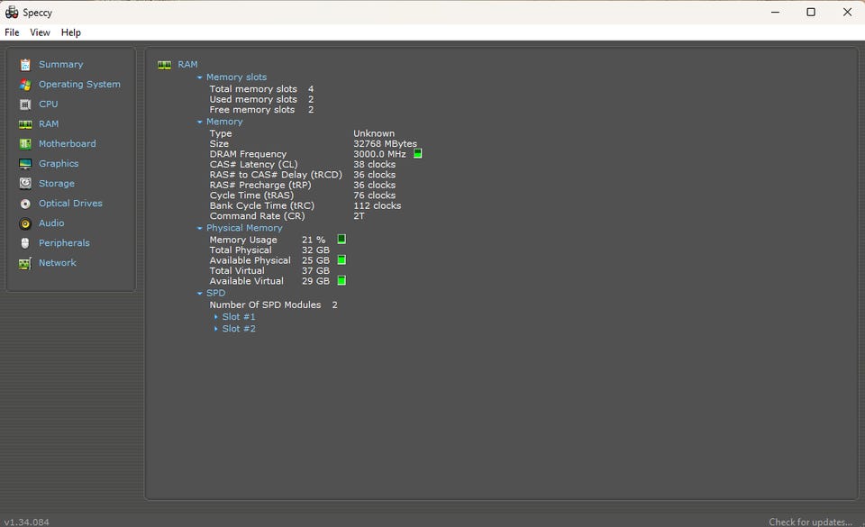Screen dimensions: 865x527
Task: Click the Audio speaker icon in sidebar
Action: click(x=25, y=223)
